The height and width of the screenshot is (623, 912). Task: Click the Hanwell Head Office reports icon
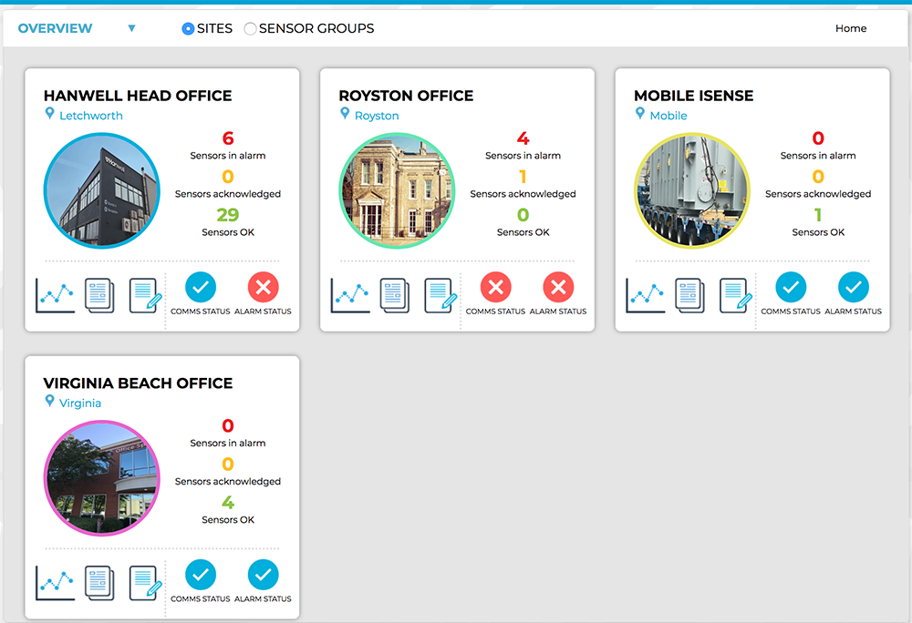[99, 295]
